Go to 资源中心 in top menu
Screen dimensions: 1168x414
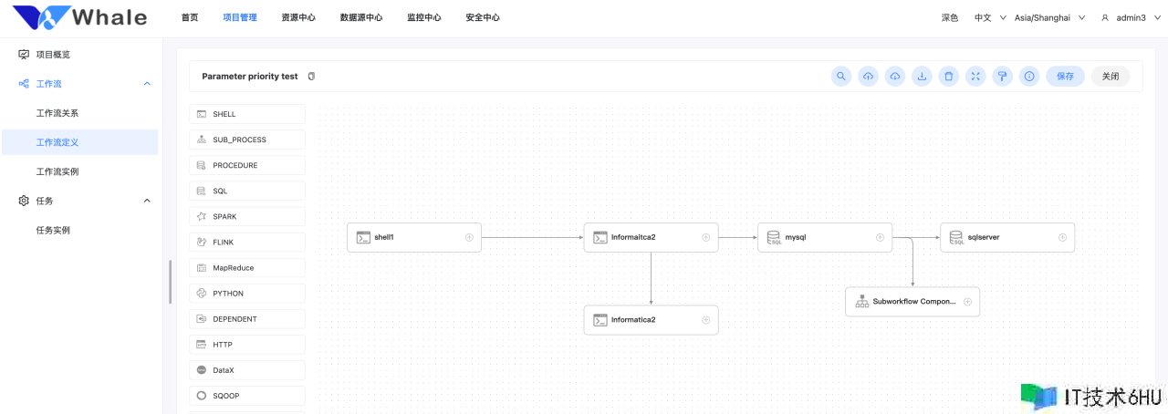click(x=298, y=17)
